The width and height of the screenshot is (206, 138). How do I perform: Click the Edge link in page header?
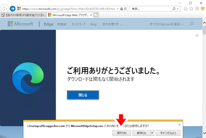pyautogui.click(x=49, y=24)
